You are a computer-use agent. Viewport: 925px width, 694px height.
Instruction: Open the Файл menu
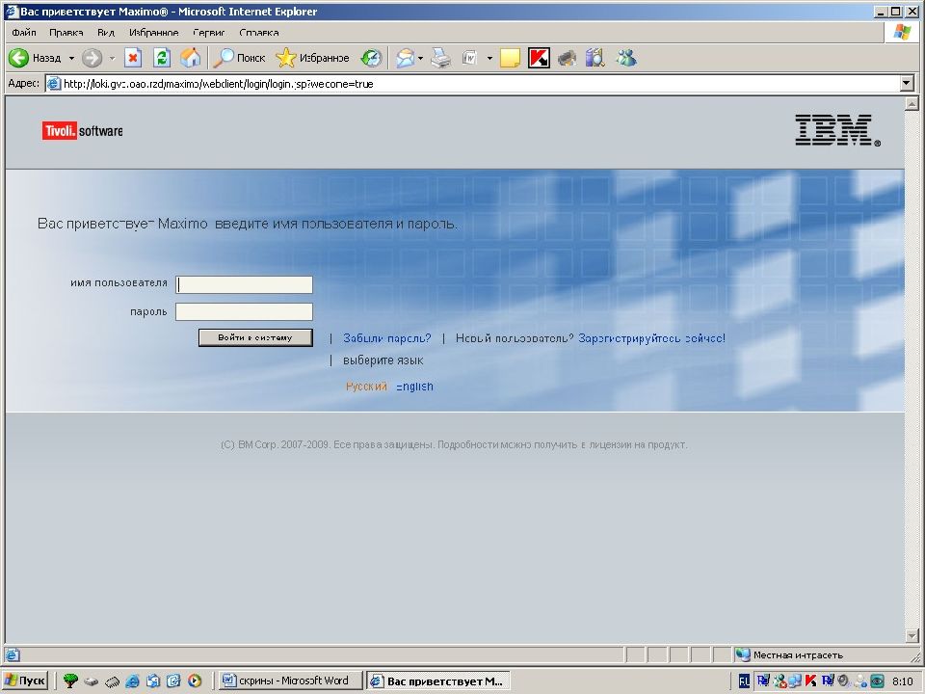(x=23, y=33)
